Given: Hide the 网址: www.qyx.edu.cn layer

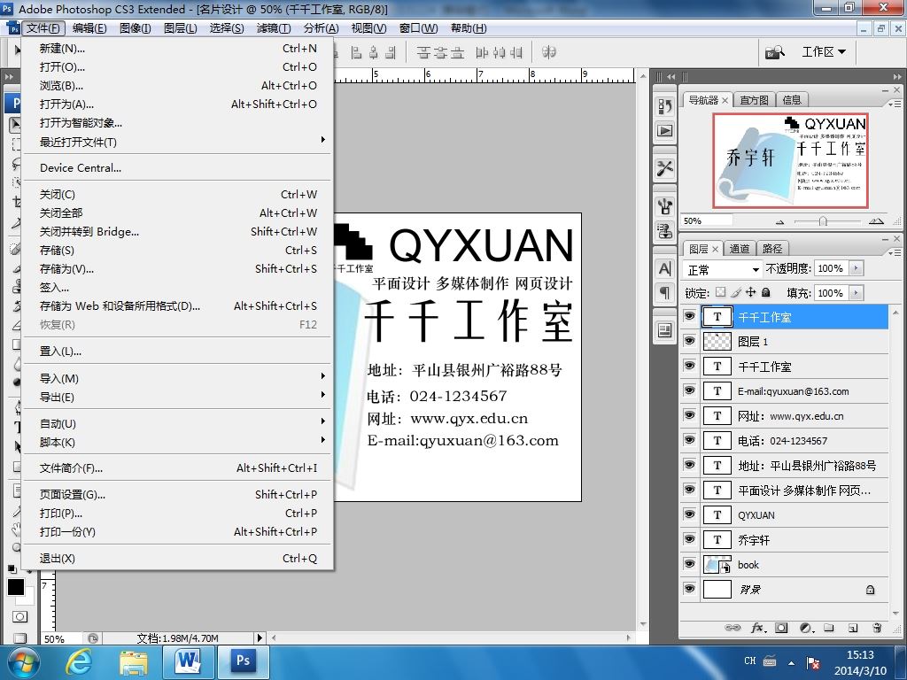Looking at the screenshot, I should coord(689,416).
